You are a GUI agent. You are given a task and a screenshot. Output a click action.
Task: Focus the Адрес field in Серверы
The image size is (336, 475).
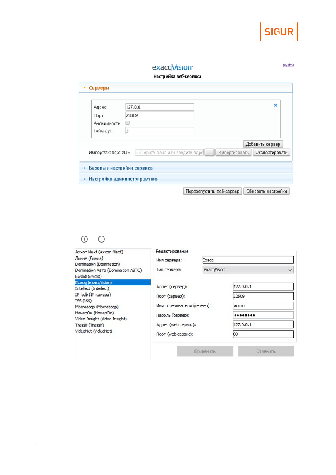pos(159,107)
